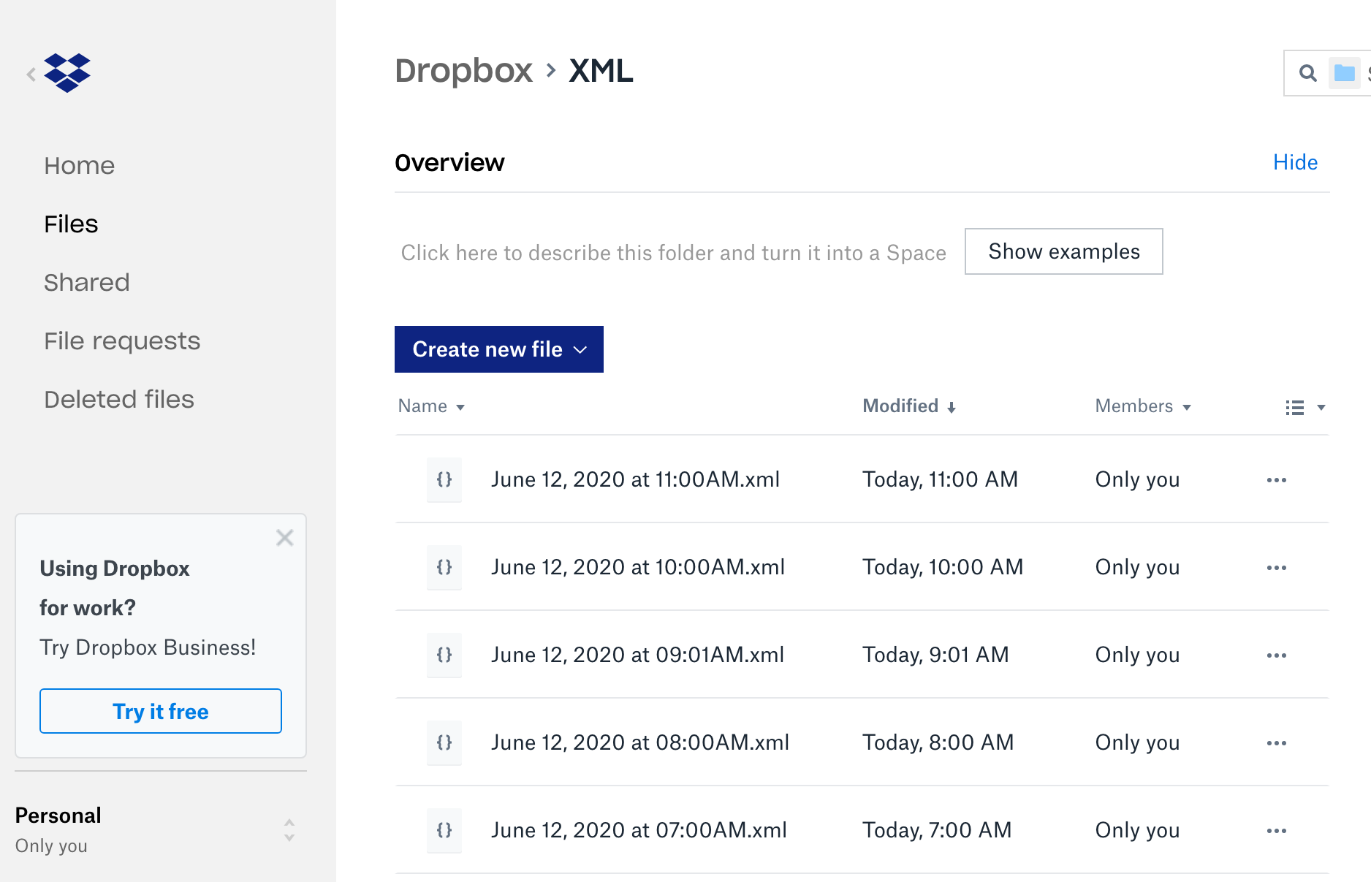
Task: Click the Hide overview link
Action: pos(1295,162)
